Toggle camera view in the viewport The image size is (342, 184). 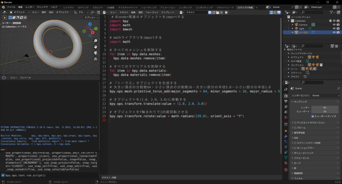95,53
